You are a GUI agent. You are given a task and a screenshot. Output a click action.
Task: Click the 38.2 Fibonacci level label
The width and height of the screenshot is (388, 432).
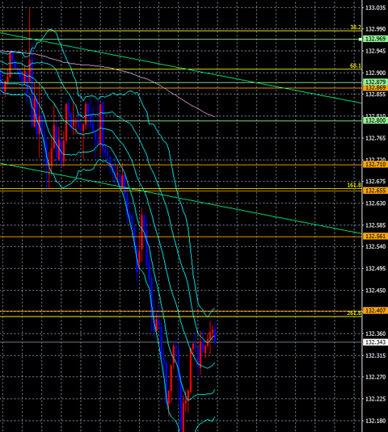[355, 27]
